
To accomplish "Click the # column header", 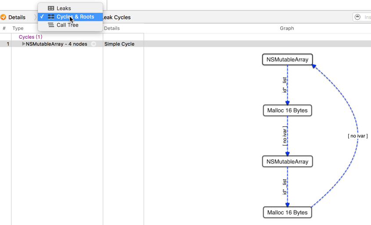I will [x=4, y=28].
